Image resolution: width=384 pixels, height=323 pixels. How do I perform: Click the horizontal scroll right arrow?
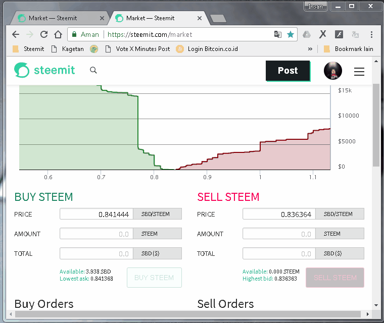click(x=367, y=314)
